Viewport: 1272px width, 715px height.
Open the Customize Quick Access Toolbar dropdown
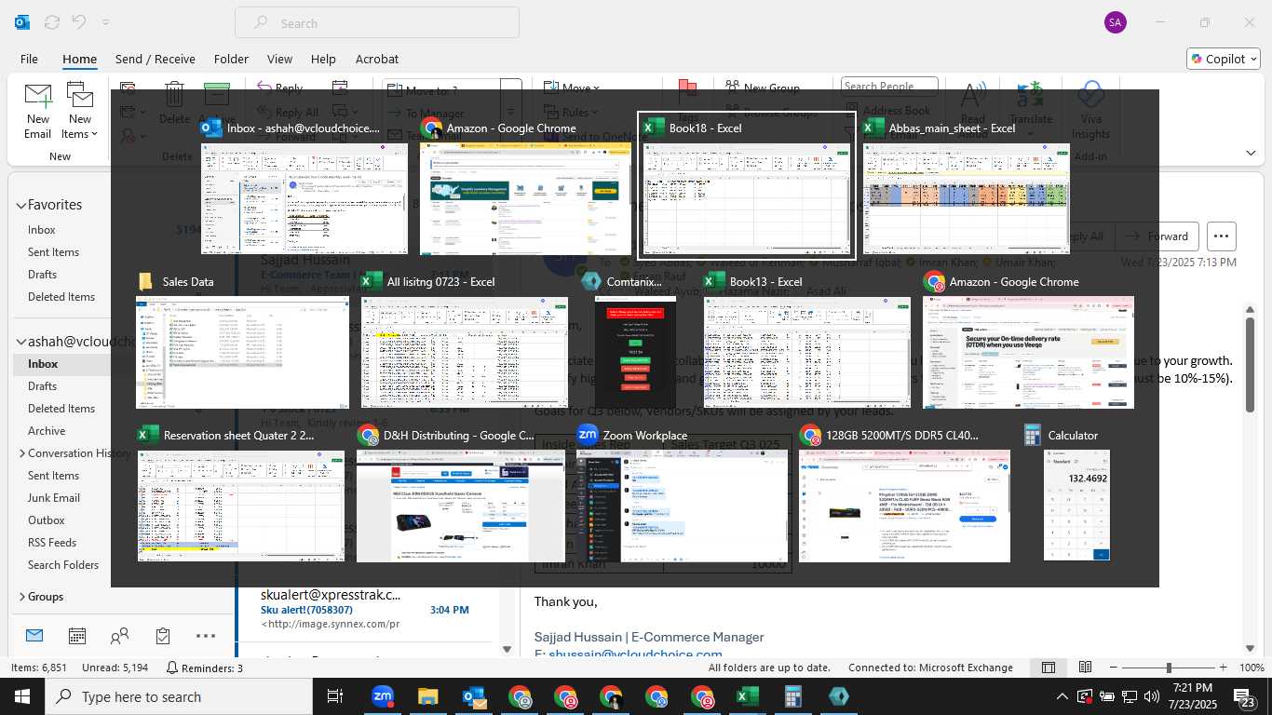pos(105,22)
